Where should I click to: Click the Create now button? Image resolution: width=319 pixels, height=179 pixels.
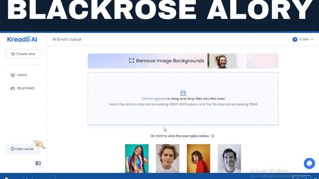click(23, 54)
